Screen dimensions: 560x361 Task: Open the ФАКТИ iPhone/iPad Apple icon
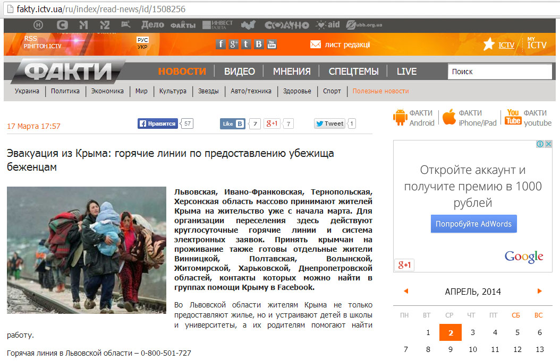[449, 118]
